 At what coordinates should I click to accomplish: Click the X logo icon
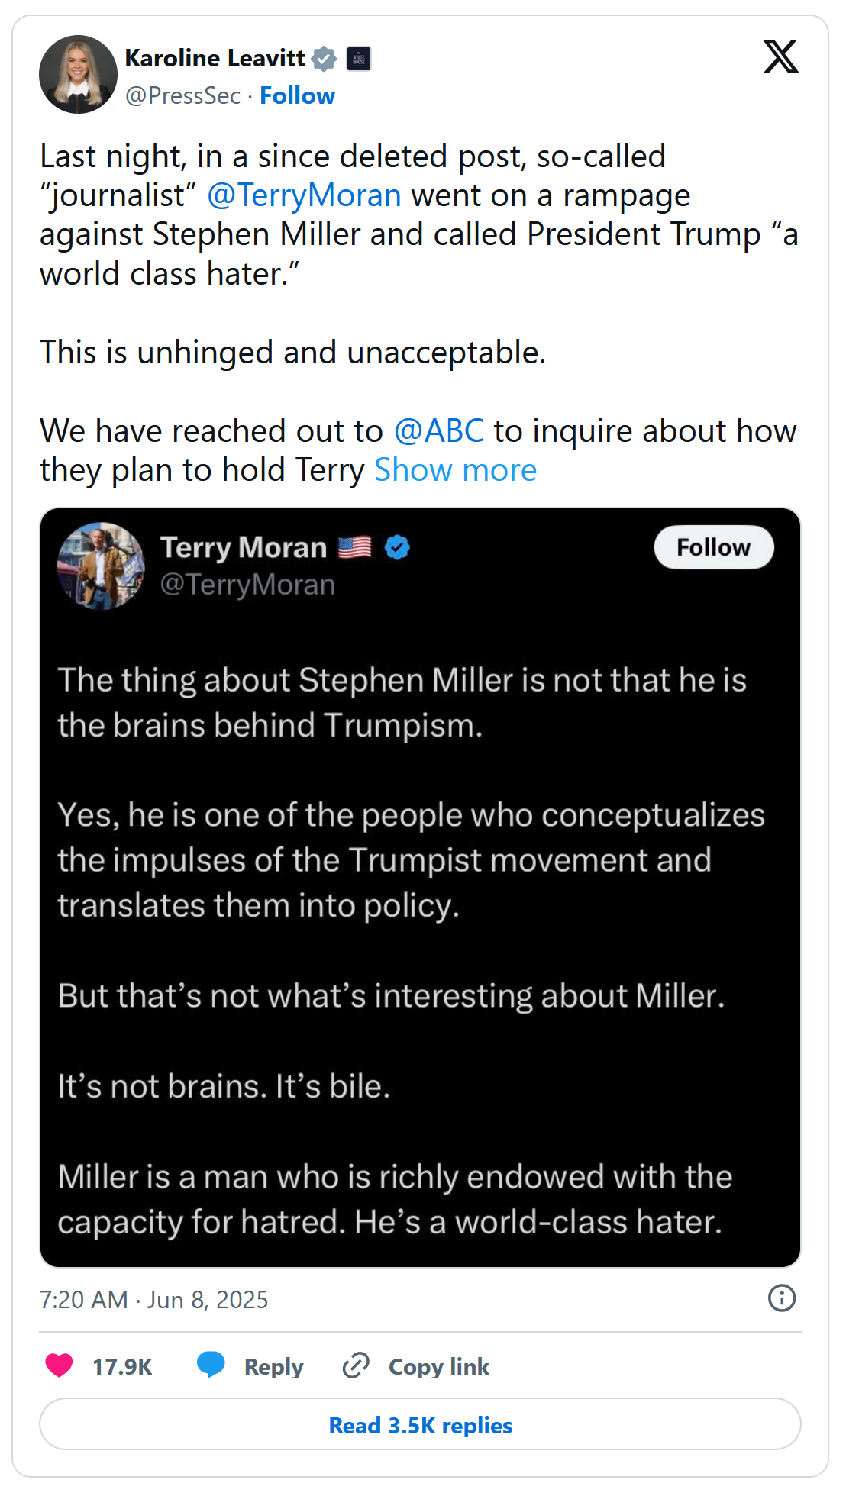pos(780,56)
